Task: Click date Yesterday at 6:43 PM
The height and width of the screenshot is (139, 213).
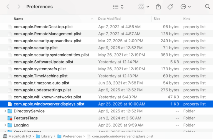Action: (x=118, y=97)
